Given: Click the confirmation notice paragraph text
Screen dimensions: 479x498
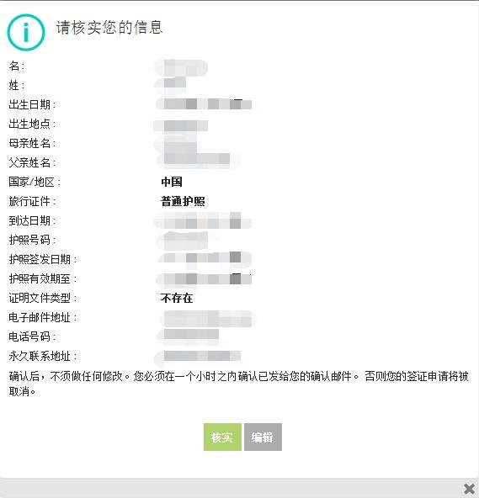Looking at the screenshot, I should pos(238,384).
